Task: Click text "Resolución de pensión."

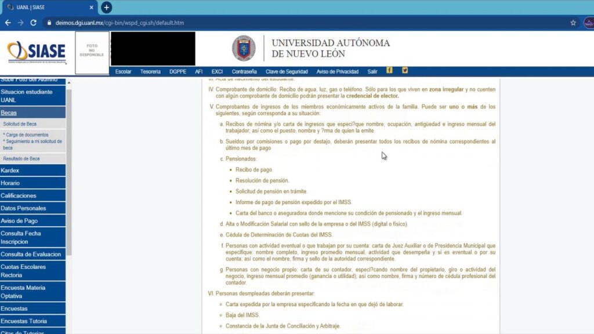Action: tap(262, 180)
